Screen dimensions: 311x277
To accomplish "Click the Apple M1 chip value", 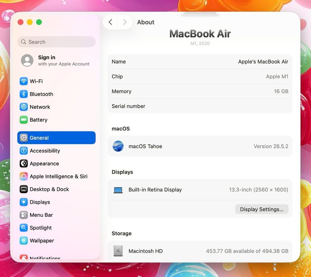I will tap(277, 76).
